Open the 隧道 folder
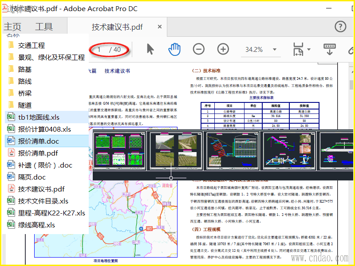The height and width of the screenshot is (266, 355). pos(25,105)
